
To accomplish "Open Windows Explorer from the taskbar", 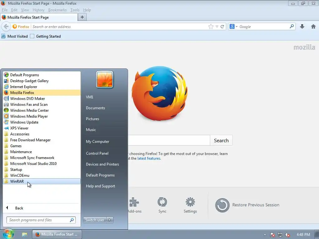I will (x=25, y=234).
